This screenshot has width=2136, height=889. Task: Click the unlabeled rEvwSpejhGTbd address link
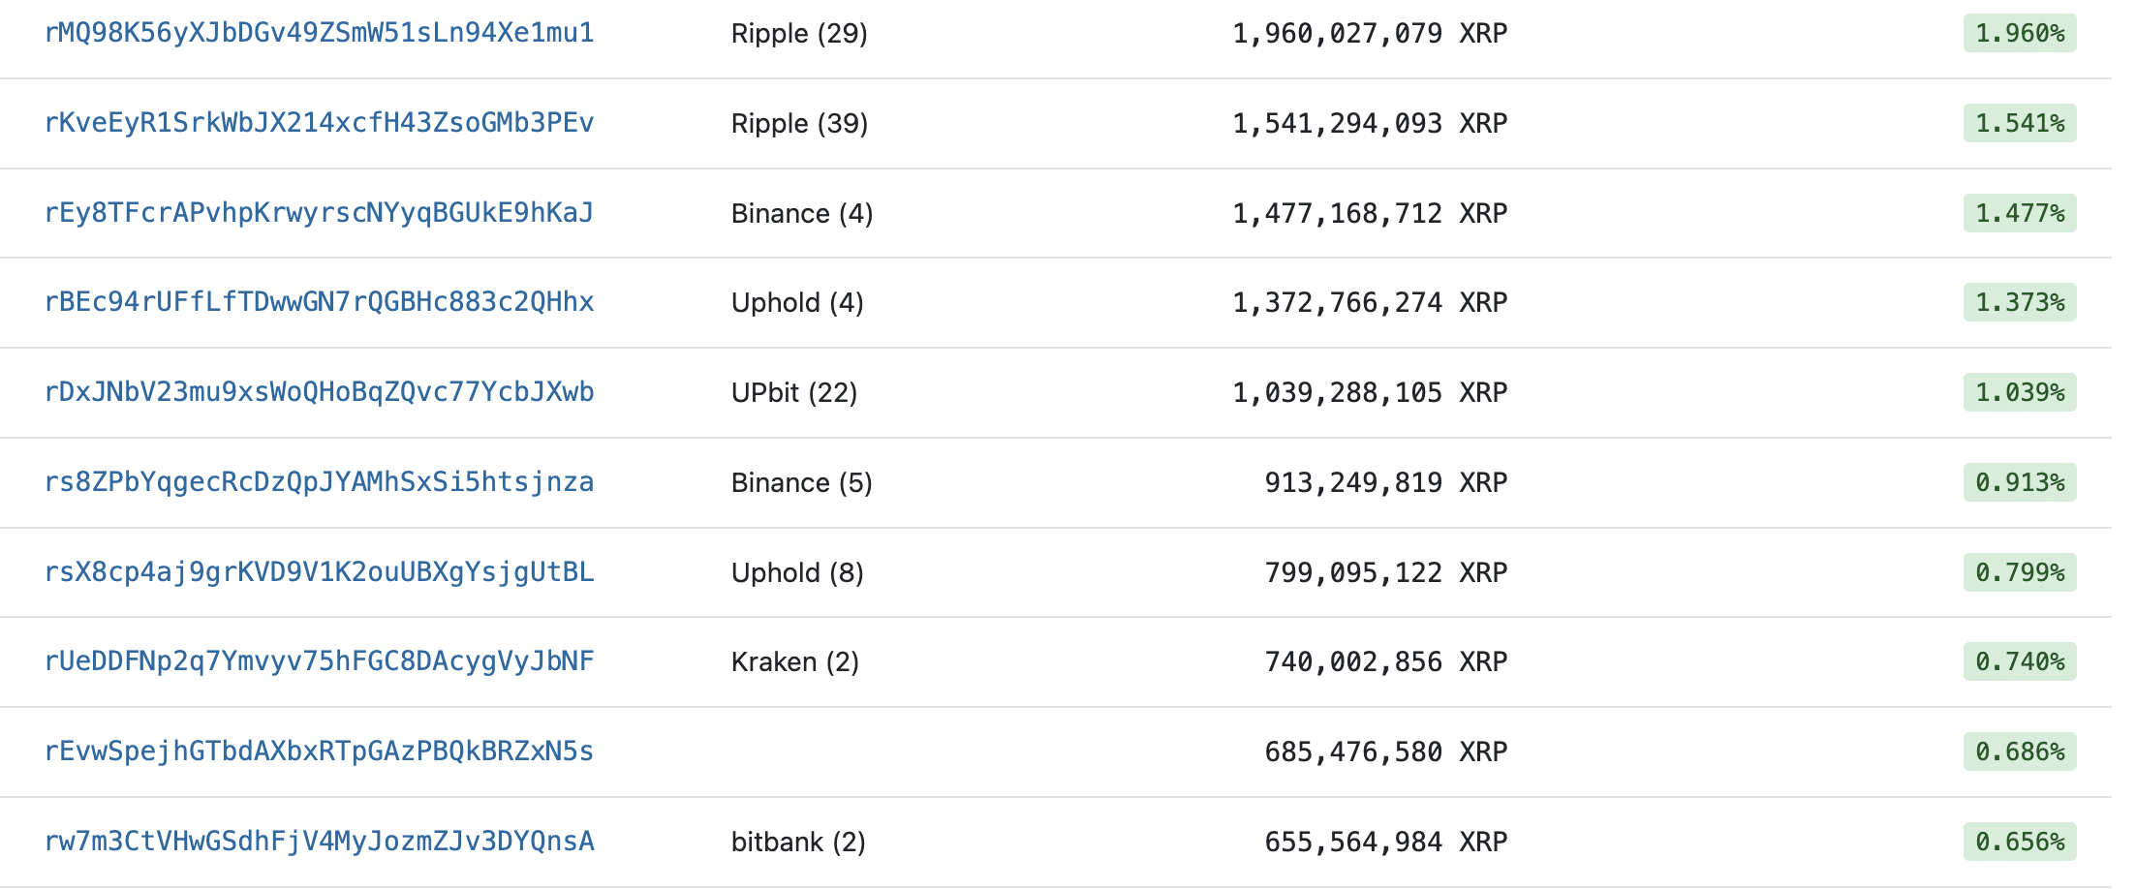pyautogui.click(x=319, y=751)
